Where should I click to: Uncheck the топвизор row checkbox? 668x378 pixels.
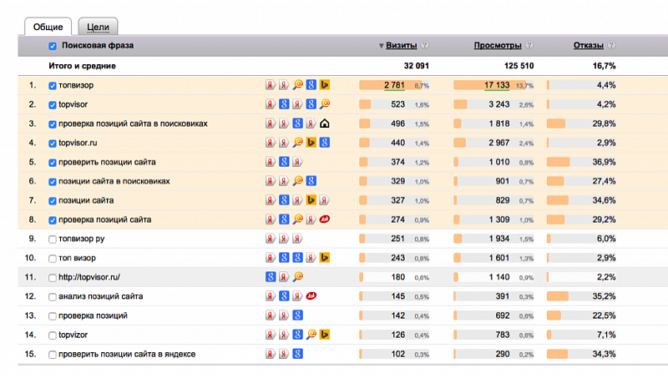tap(53, 86)
